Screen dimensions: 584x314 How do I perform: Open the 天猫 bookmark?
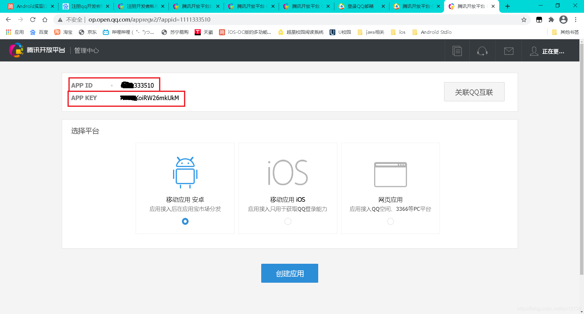click(204, 32)
